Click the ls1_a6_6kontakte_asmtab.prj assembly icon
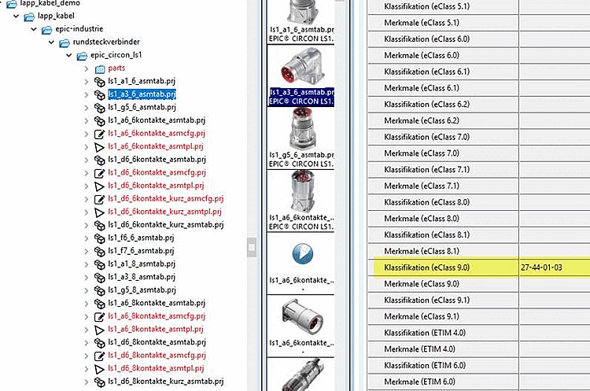590x391 pixels. [x=99, y=120]
